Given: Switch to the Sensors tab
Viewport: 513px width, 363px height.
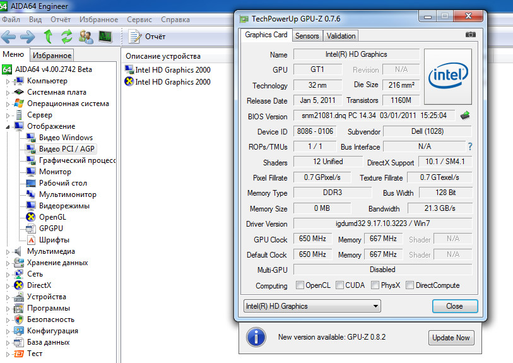Looking at the screenshot, I should pyautogui.click(x=307, y=36).
